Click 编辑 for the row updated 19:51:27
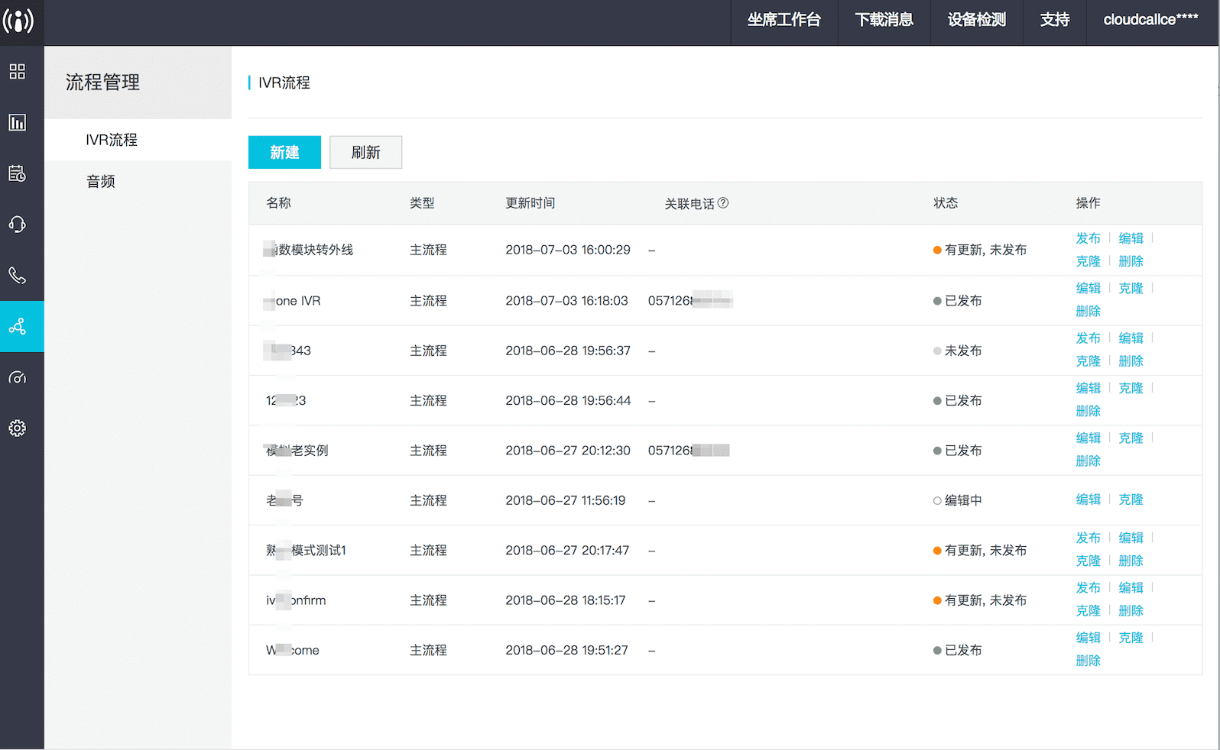This screenshot has height=750, width=1220. point(1089,638)
